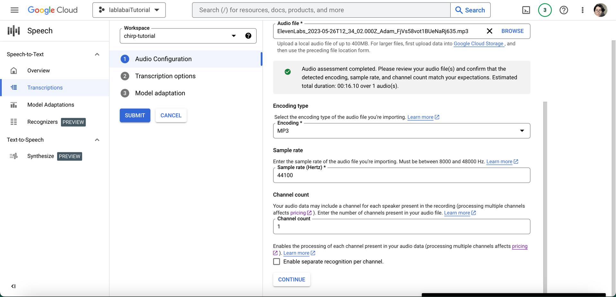This screenshot has height=297, width=616.
Task: Open the Google Cloud Storage link
Action: coord(478,44)
